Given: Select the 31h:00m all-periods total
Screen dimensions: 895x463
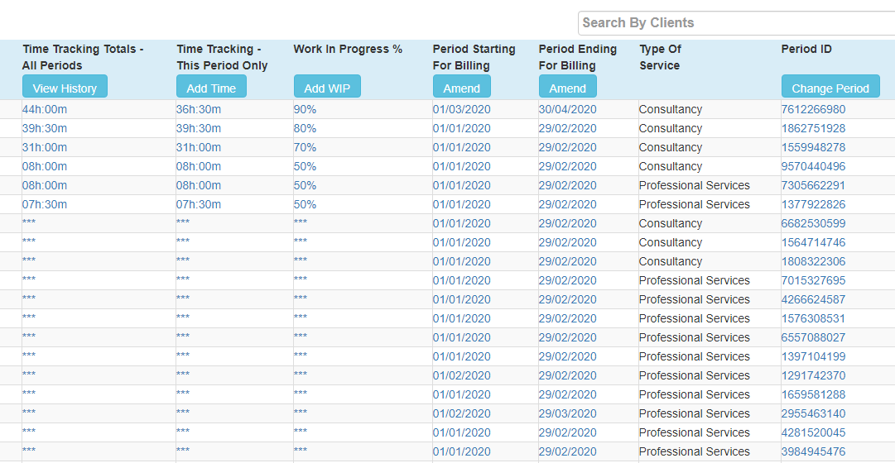Looking at the screenshot, I should (45, 147).
